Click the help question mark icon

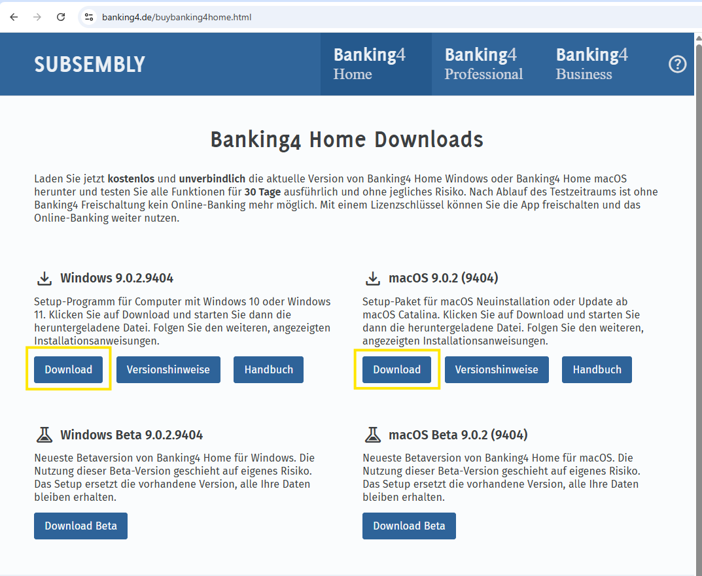tap(677, 64)
